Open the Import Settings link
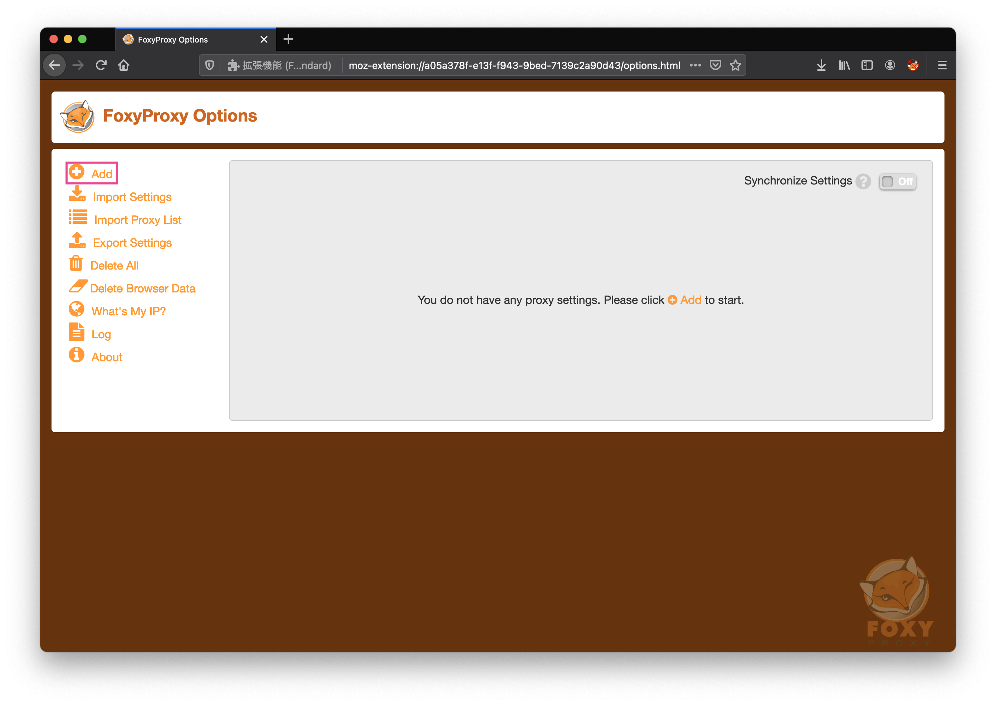The width and height of the screenshot is (996, 705). pyautogui.click(x=132, y=197)
